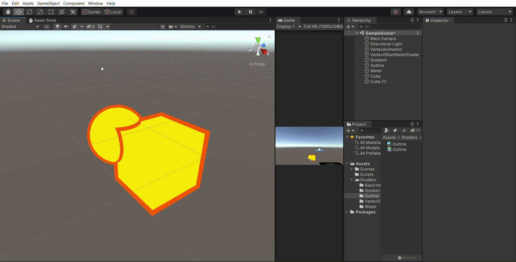
Task: Open scene component editor tools
Action: click(x=163, y=27)
